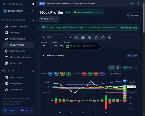Switch Broker Summary to Net
Image resolution: width=145 pixels, height=116 pixels.
(x=129, y=56)
